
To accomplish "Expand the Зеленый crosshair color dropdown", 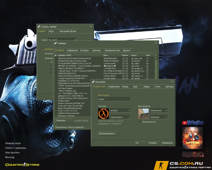I will [159, 117].
